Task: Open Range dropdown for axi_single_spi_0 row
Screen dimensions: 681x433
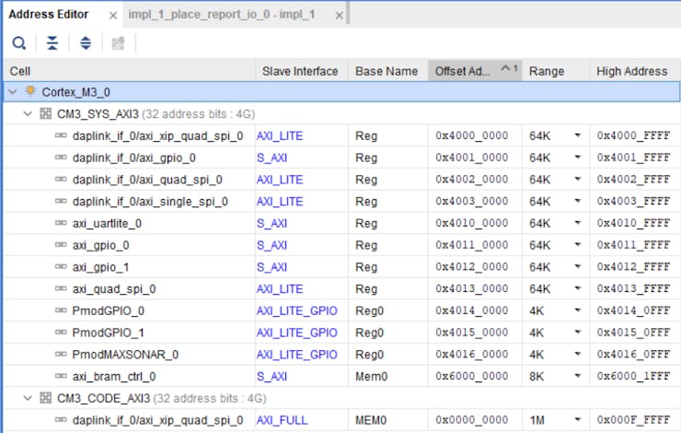Action: point(578,201)
